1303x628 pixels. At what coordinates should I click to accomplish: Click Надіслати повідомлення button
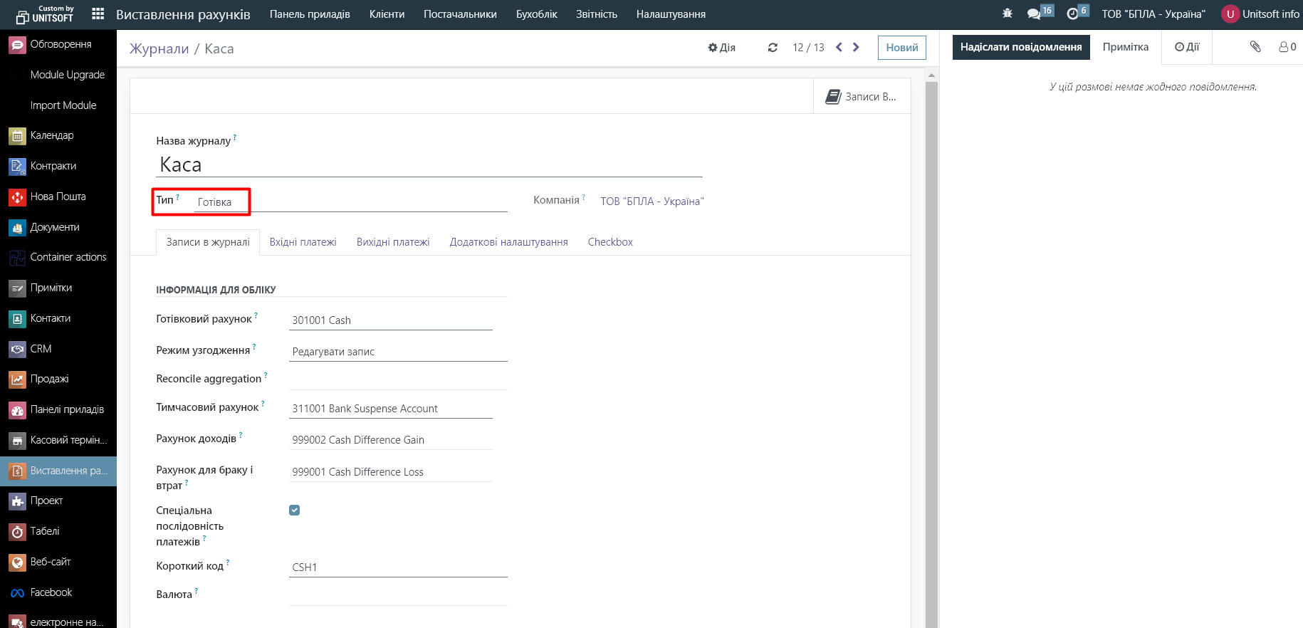1020,47
